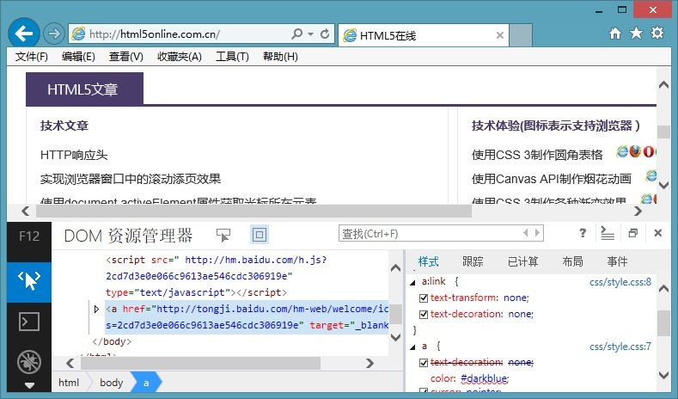Click the find previous arrow in search box
Screen dimensions: 678x399
pyautogui.click(x=525, y=233)
